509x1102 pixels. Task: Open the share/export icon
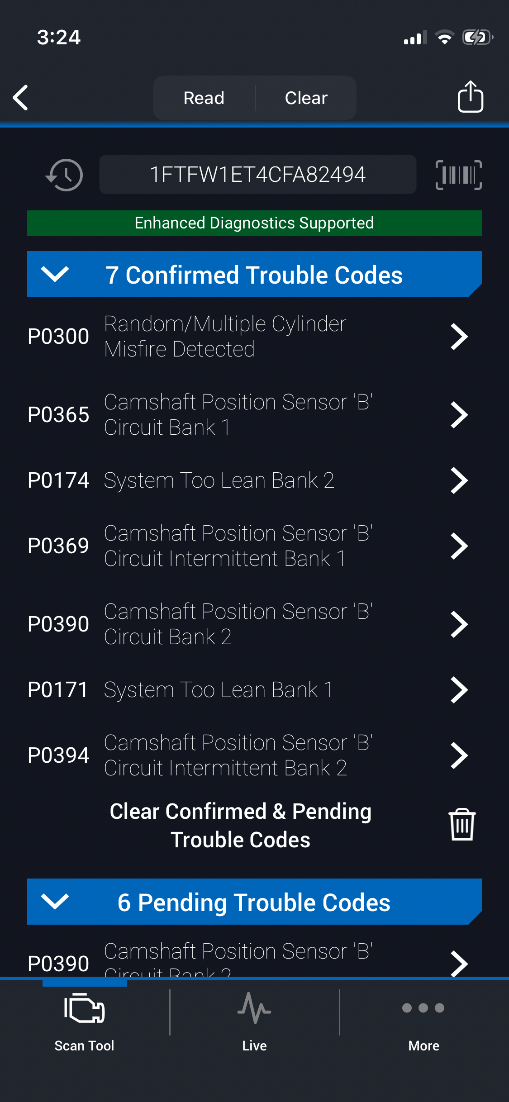tap(470, 97)
